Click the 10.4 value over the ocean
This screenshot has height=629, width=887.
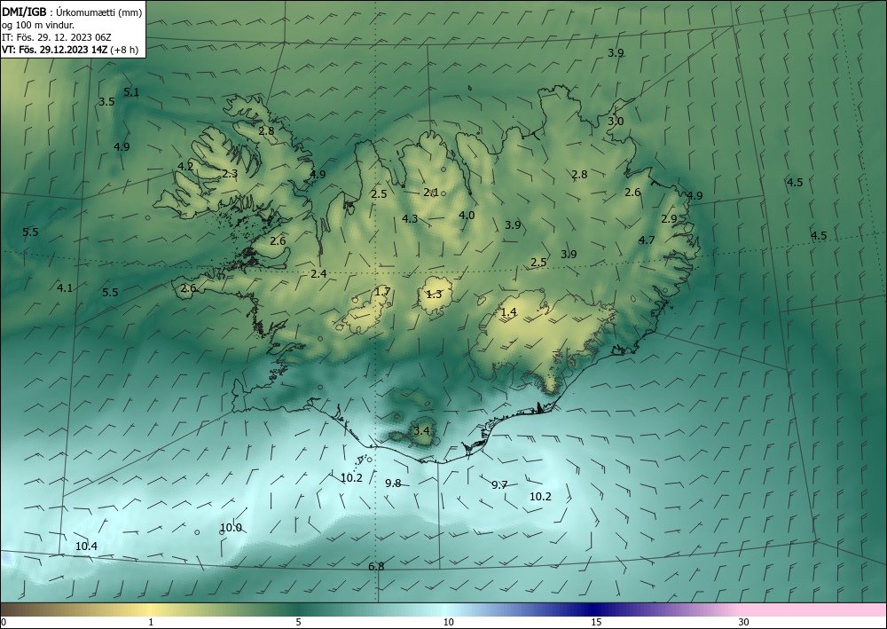click(x=87, y=546)
